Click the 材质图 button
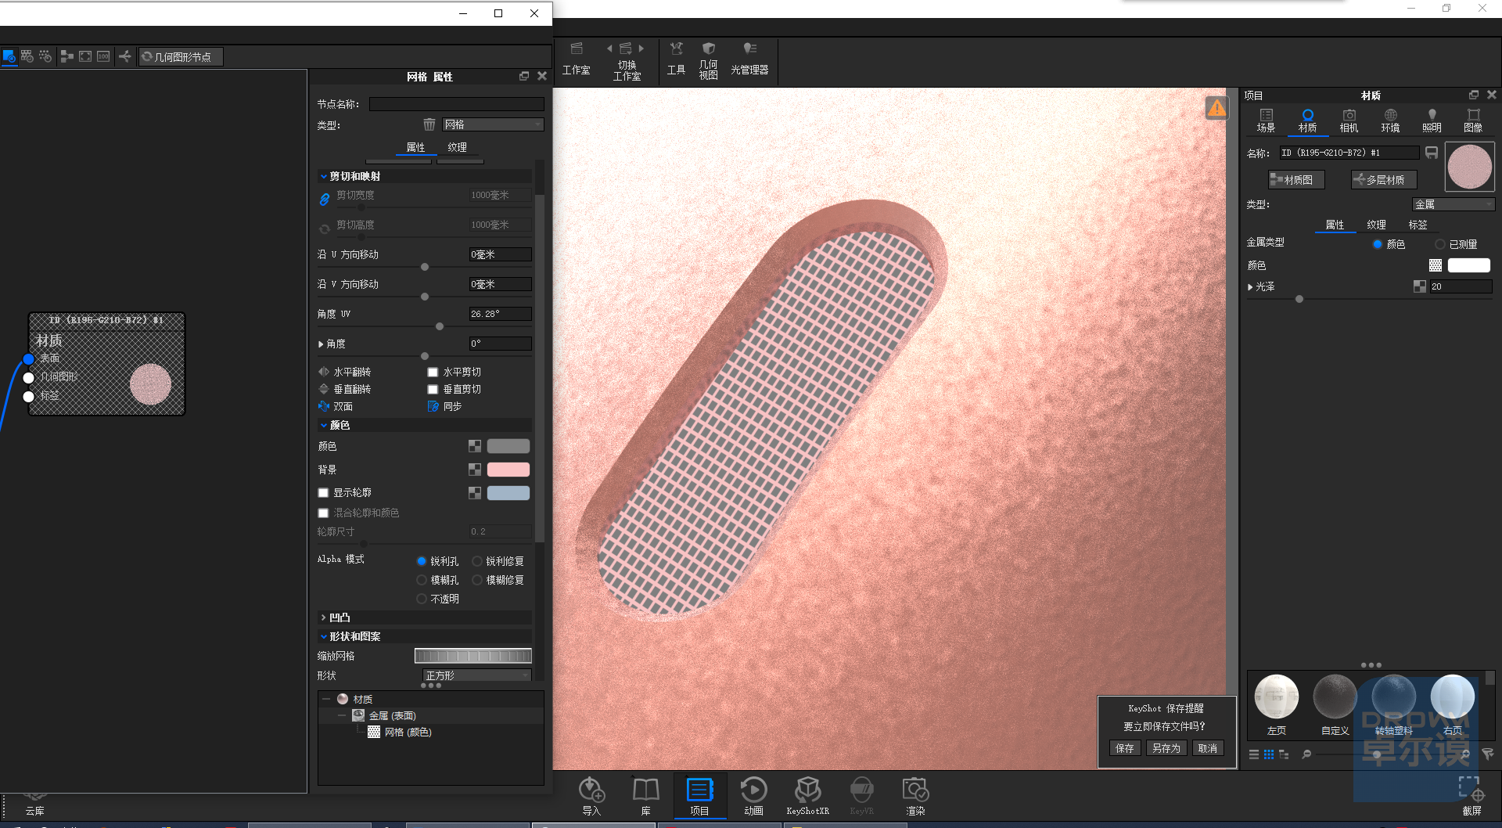 [x=1296, y=180]
